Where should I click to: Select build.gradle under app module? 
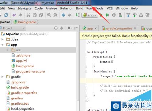pos(23,66)
